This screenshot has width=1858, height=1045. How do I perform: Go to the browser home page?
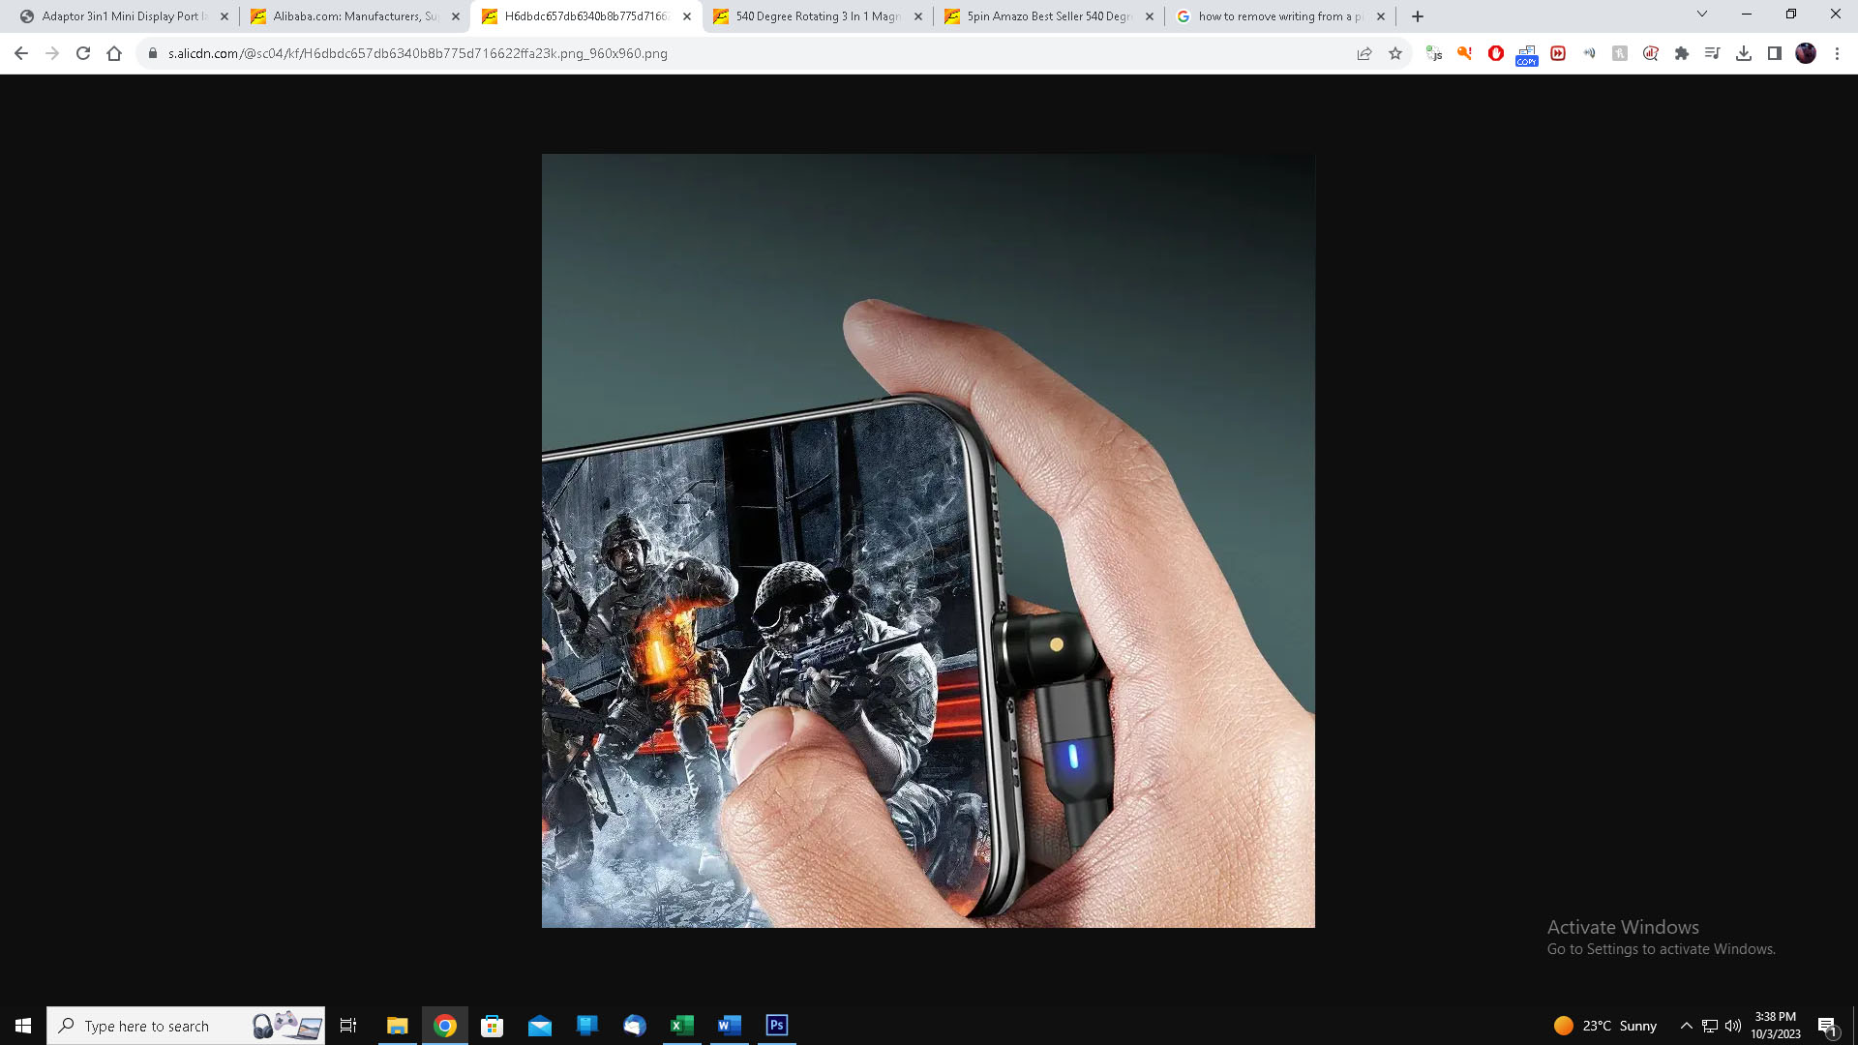114,54
